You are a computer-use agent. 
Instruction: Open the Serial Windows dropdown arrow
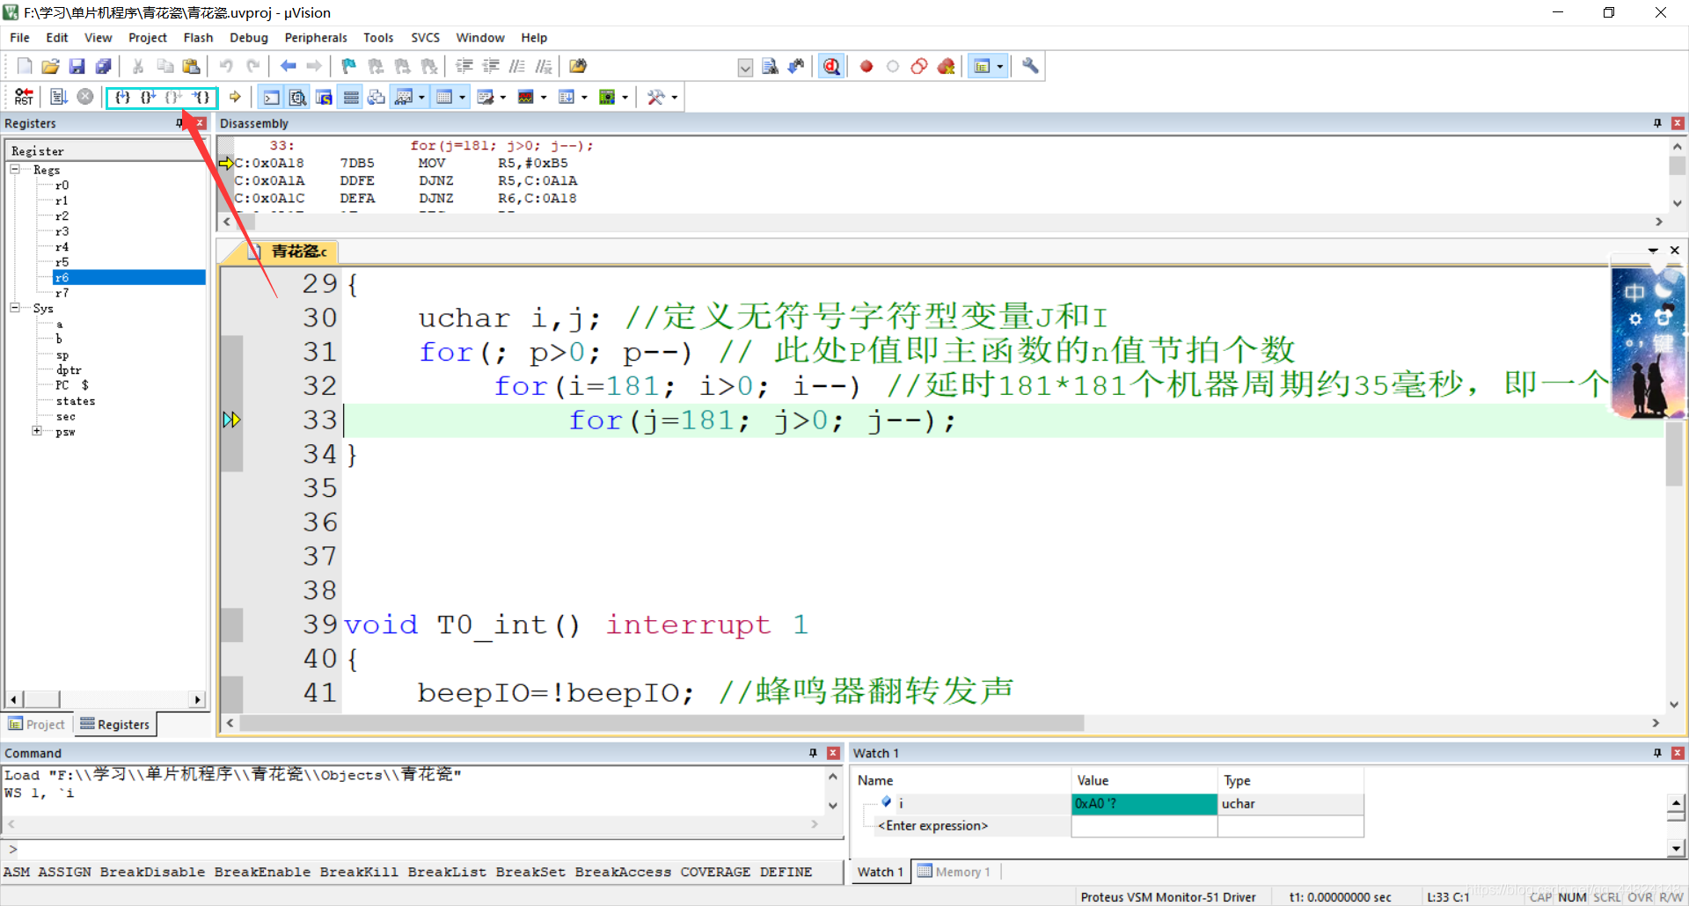503,97
